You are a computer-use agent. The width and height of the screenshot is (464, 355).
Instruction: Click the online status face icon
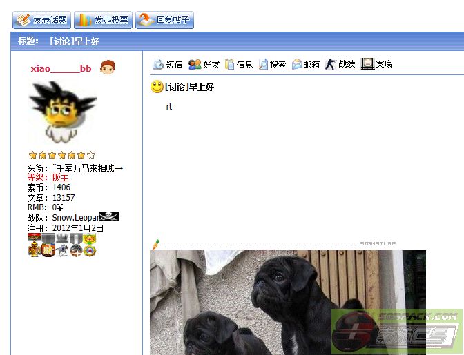click(x=107, y=67)
